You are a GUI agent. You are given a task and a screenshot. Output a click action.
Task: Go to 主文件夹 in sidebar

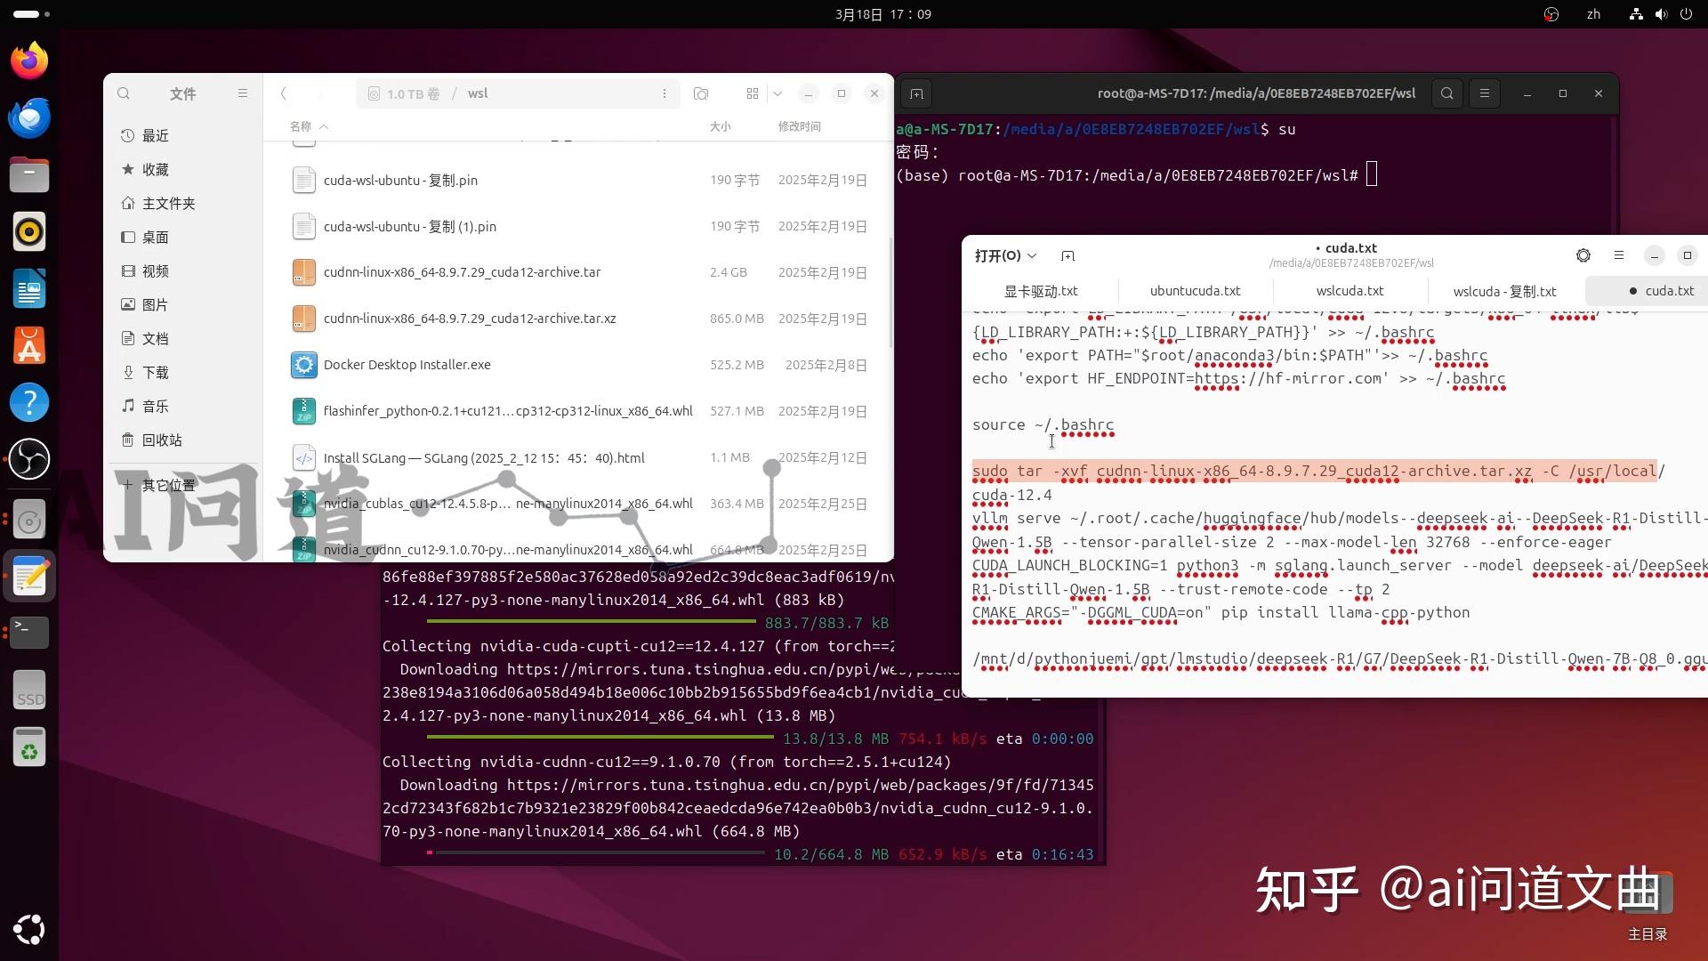coord(182,203)
